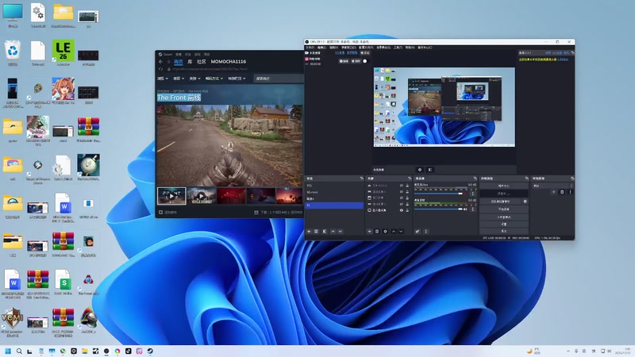Mute the second audio mixer channel
The image size is (635, 357).
click(467, 209)
